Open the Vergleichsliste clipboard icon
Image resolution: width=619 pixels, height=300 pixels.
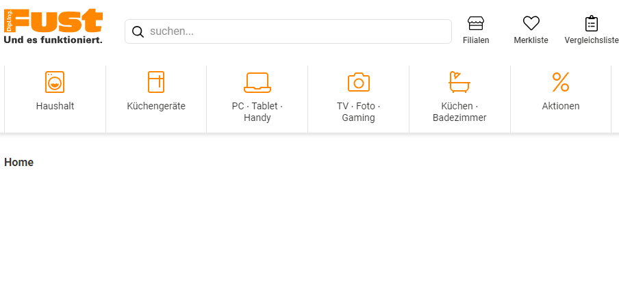pyautogui.click(x=591, y=23)
